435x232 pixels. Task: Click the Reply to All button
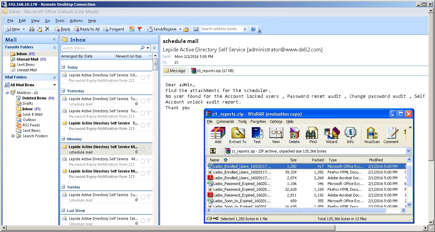point(87,29)
